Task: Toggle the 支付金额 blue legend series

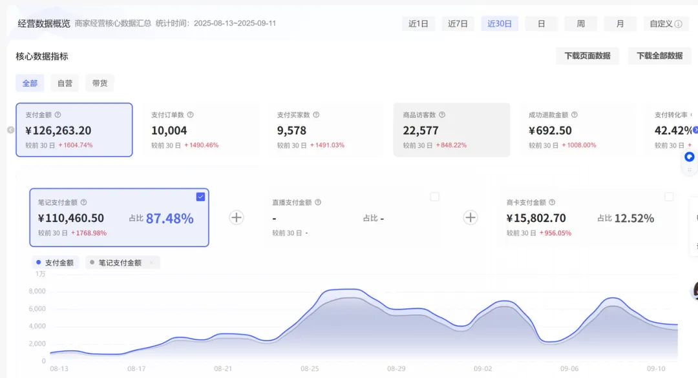Action: [55, 263]
